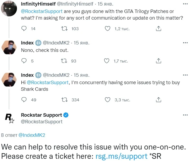Open the rsg.ms/support link

point(121,156)
